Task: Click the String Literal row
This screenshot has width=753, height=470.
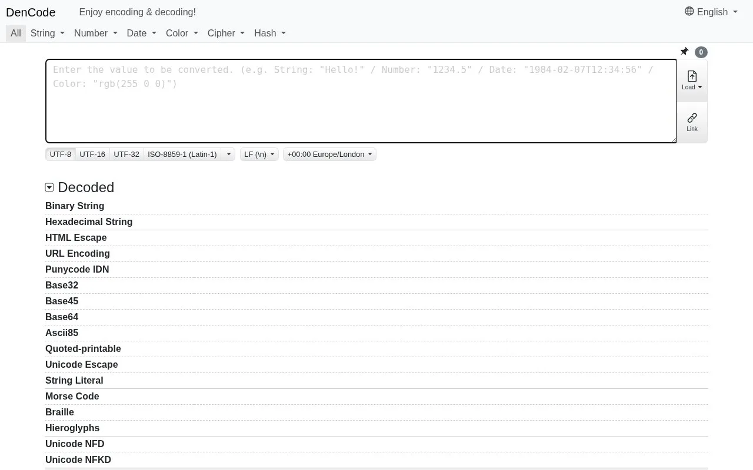Action: point(376,381)
